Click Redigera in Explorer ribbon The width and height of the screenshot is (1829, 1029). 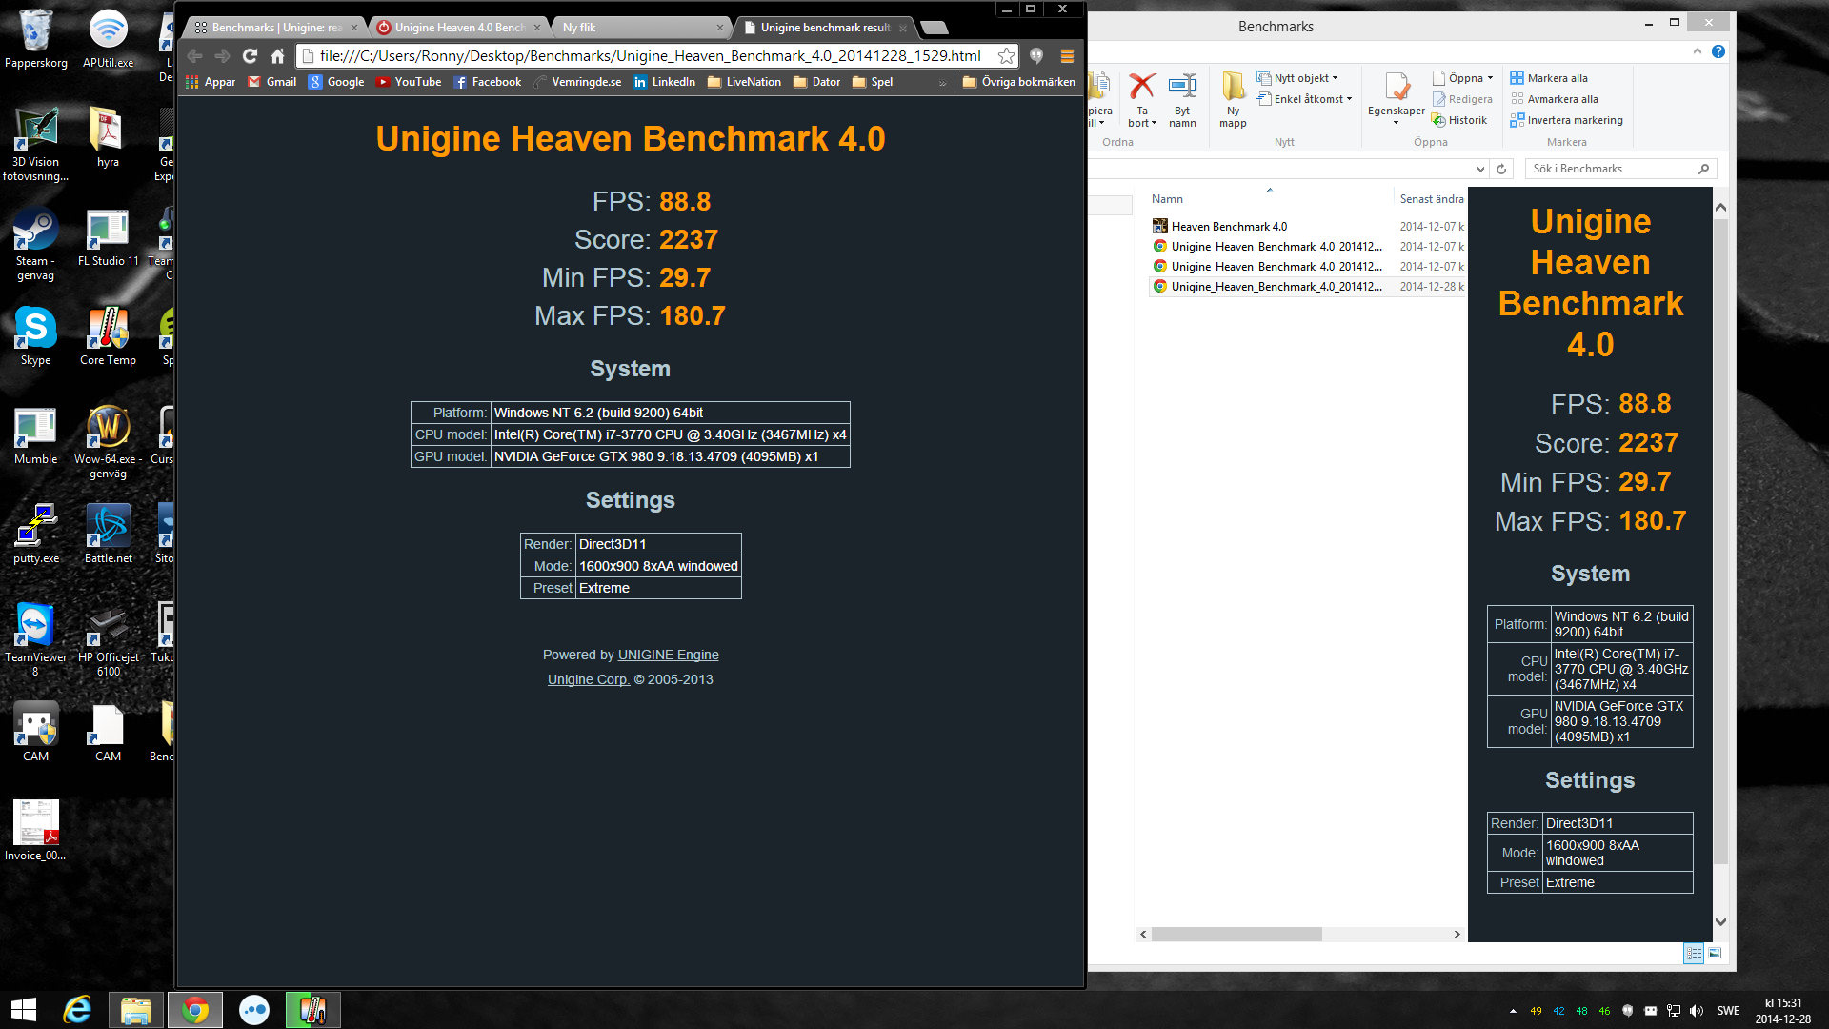tap(1462, 99)
